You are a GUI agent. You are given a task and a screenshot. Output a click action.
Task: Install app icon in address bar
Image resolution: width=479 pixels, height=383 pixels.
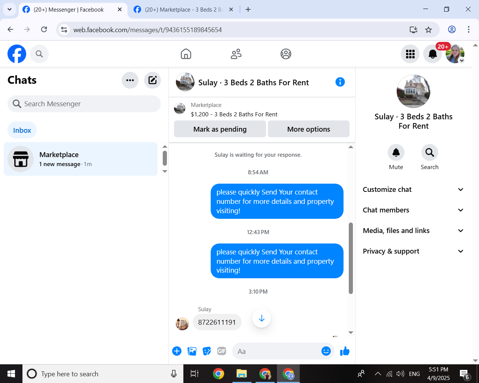(x=413, y=30)
